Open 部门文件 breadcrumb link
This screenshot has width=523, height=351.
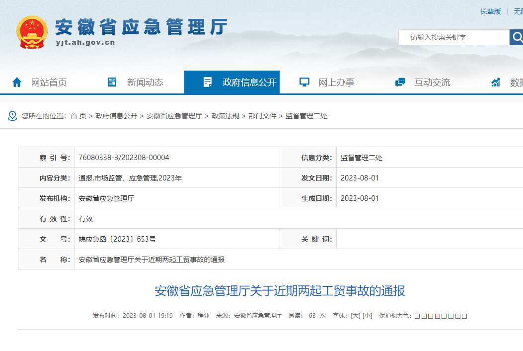click(x=263, y=116)
